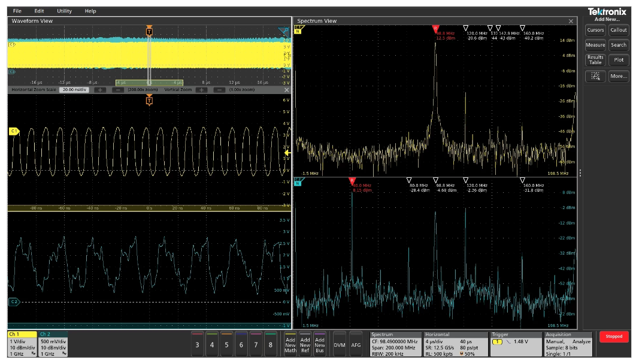Click the red Stopped acquisition button
Screen dimensions: 636x363
click(614, 337)
